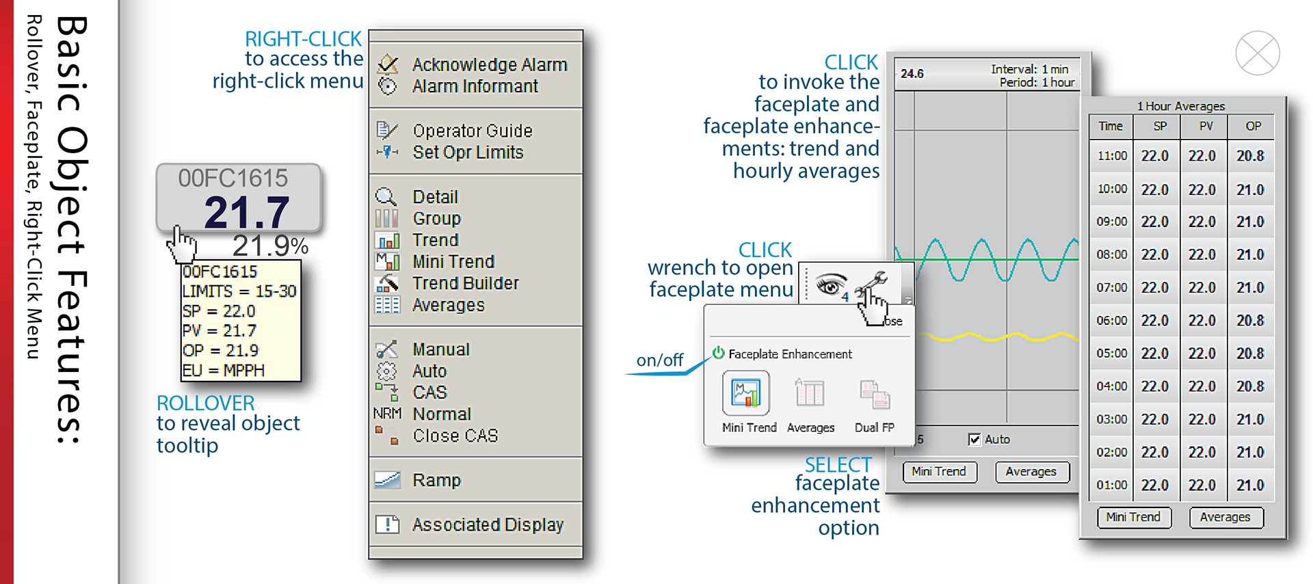
Task: Select the Mini Trend enhancement icon
Action: [x=746, y=393]
